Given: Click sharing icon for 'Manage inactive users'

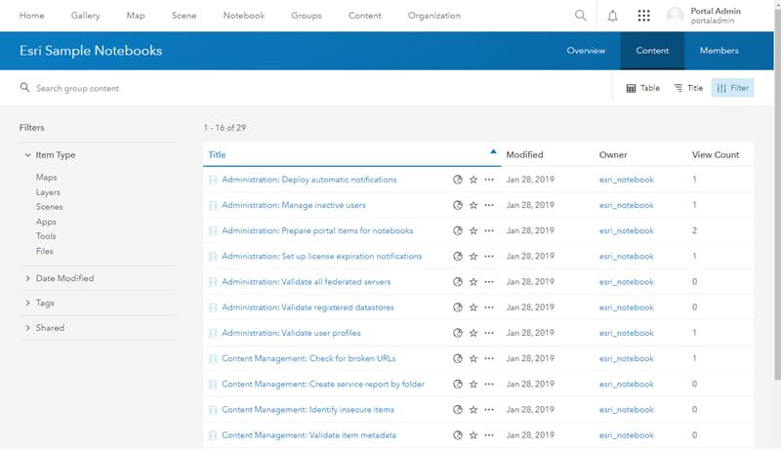Looking at the screenshot, I should (x=458, y=205).
